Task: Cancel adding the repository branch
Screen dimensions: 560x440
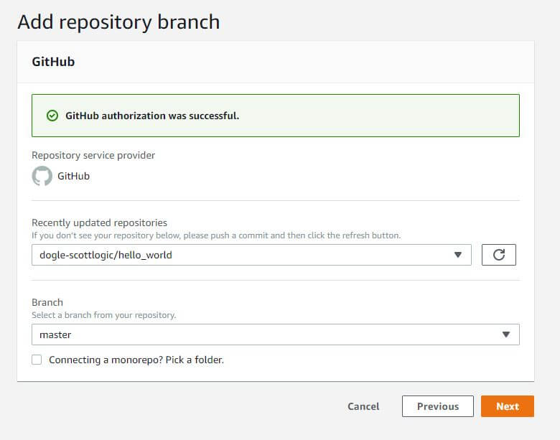Action: coord(363,406)
